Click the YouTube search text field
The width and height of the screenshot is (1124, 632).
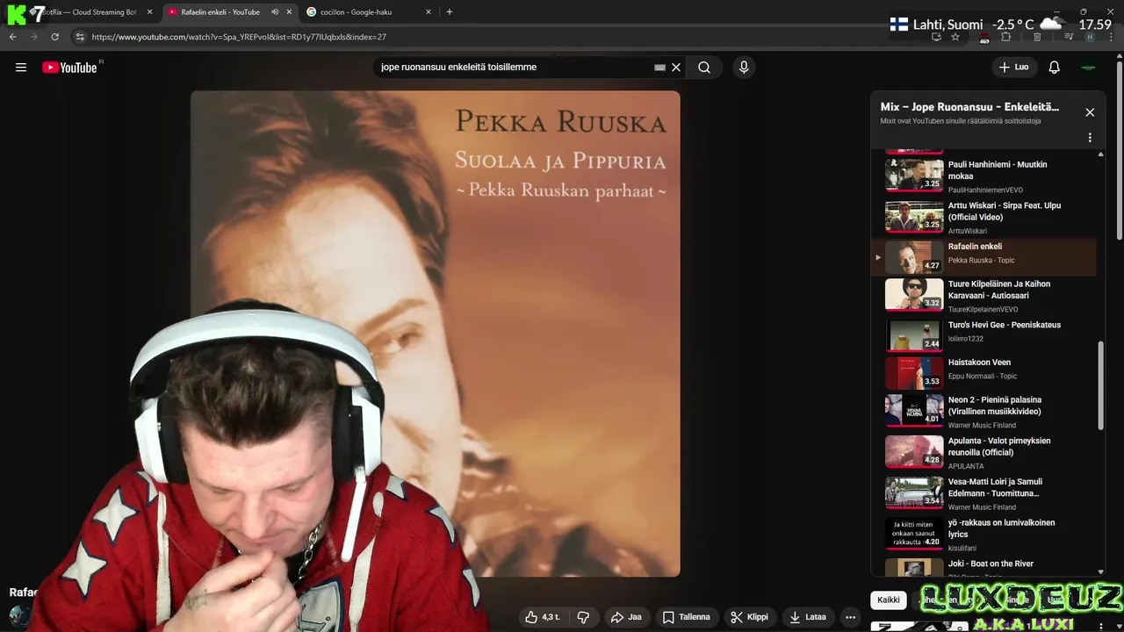point(514,68)
